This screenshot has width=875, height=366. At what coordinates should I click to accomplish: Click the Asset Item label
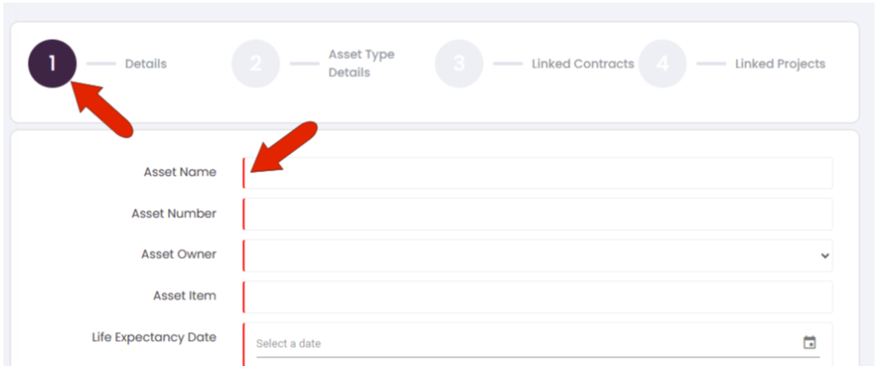(x=185, y=296)
